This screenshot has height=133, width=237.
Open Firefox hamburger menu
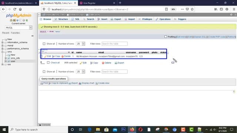(x=234, y=9)
